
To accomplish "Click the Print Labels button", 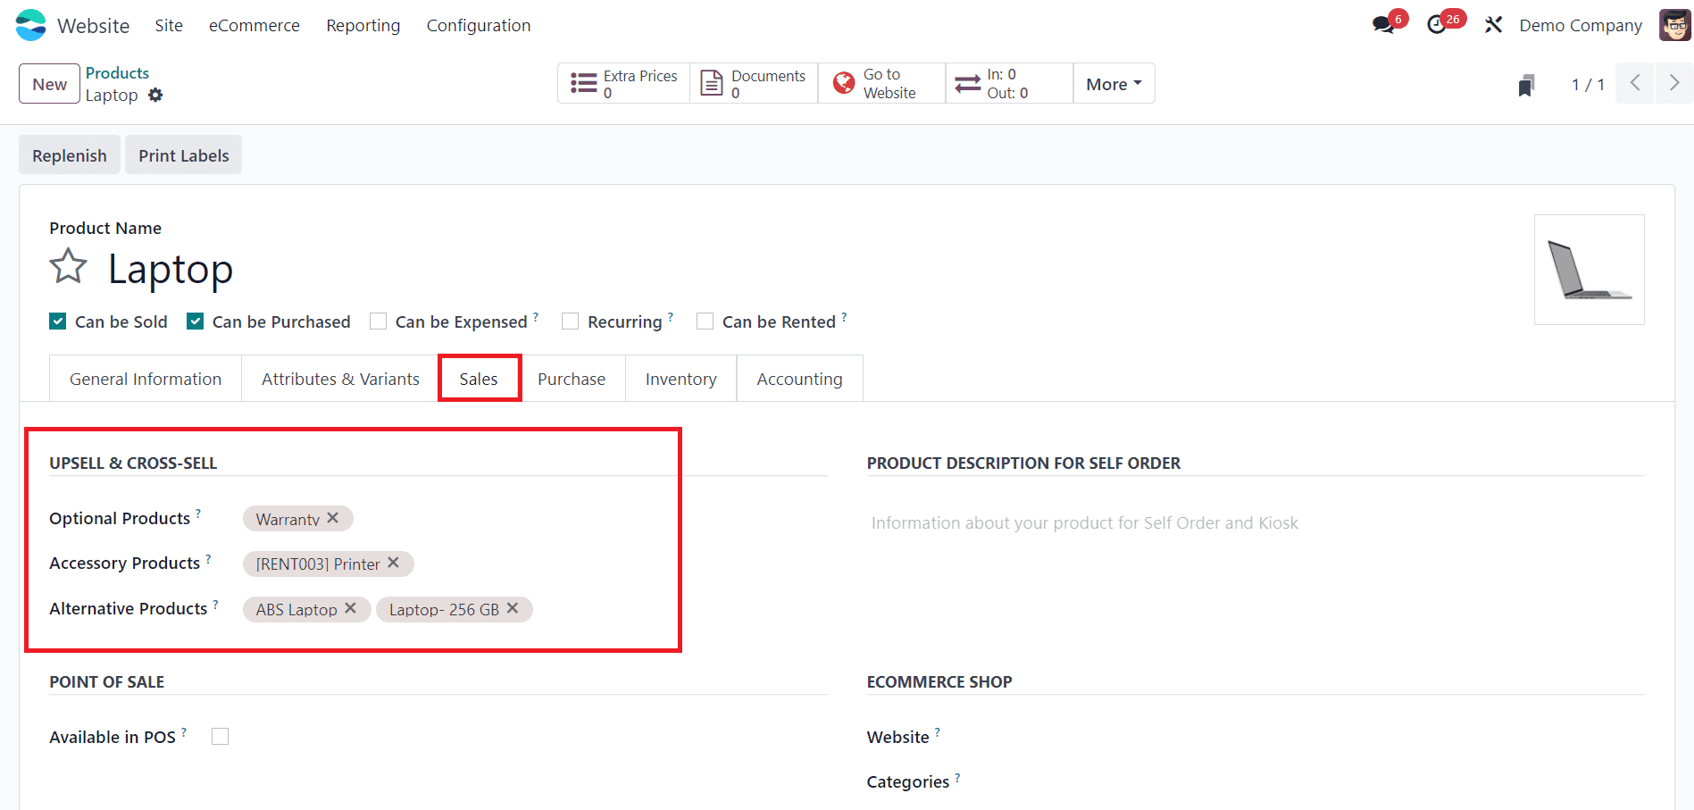I will coord(184,155).
